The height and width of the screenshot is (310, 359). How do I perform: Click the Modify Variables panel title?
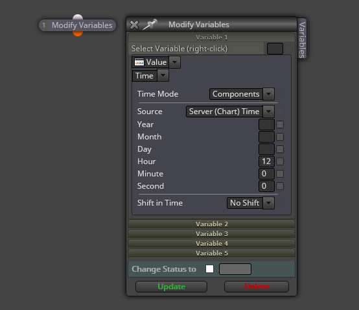pyautogui.click(x=198, y=25)
